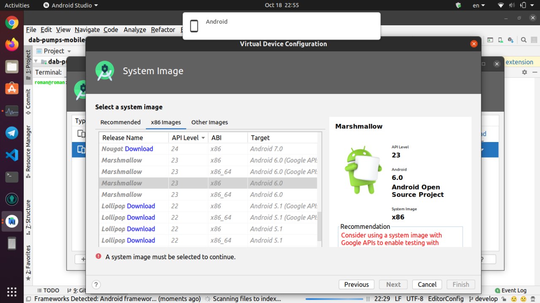Open the Terminal dock icon

tap(12, 177)
